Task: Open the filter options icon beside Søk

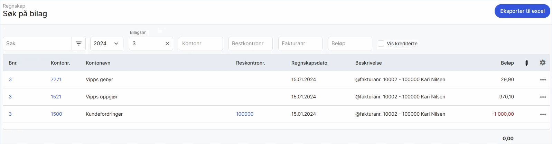Action: tap(78, 44)
